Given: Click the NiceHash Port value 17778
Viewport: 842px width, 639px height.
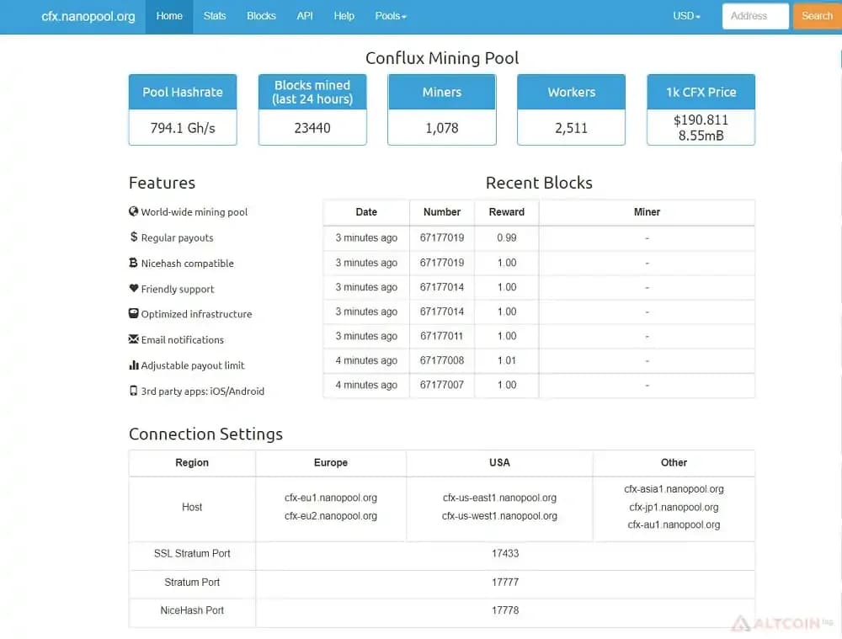Looking at the screenshot, I should [x=505, y=610].
